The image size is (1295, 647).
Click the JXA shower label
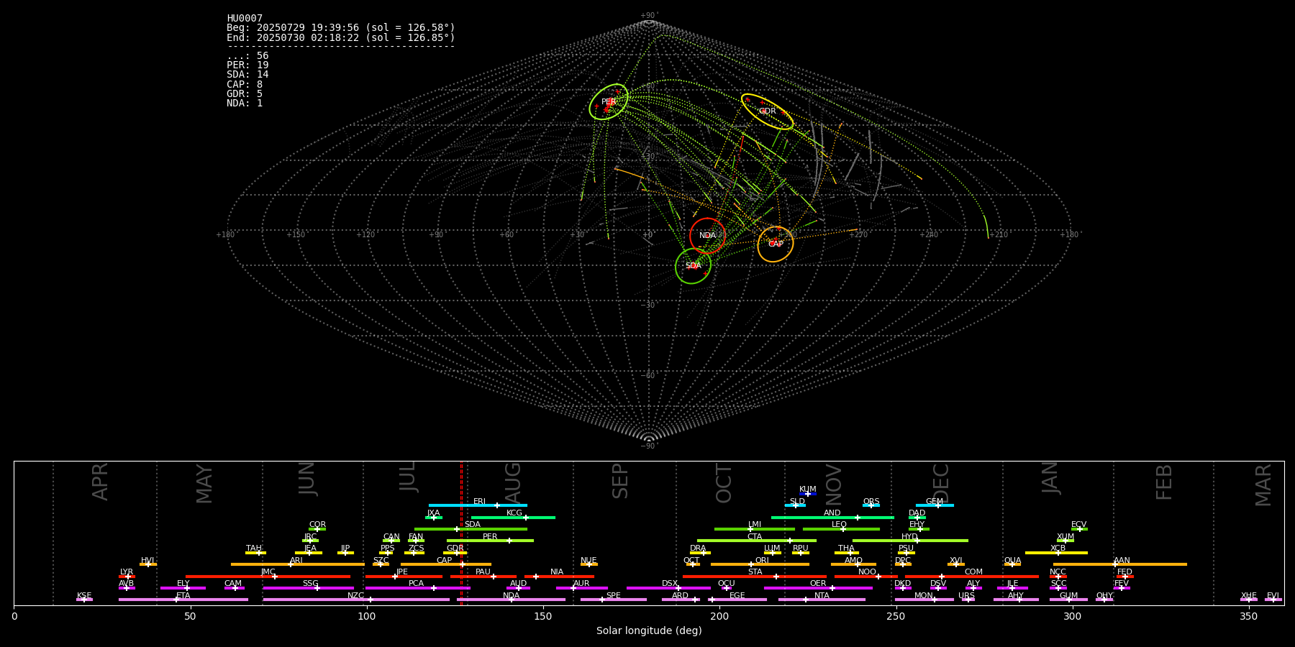433,513
